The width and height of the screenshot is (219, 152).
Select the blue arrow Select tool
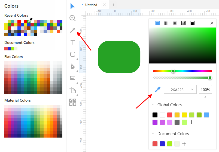click(73, 6)
